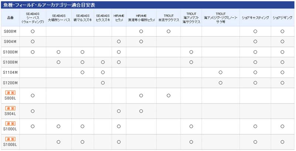
Task: Click S1104M circle under 磯マルスズキ column
Action: tap(83, 72)
